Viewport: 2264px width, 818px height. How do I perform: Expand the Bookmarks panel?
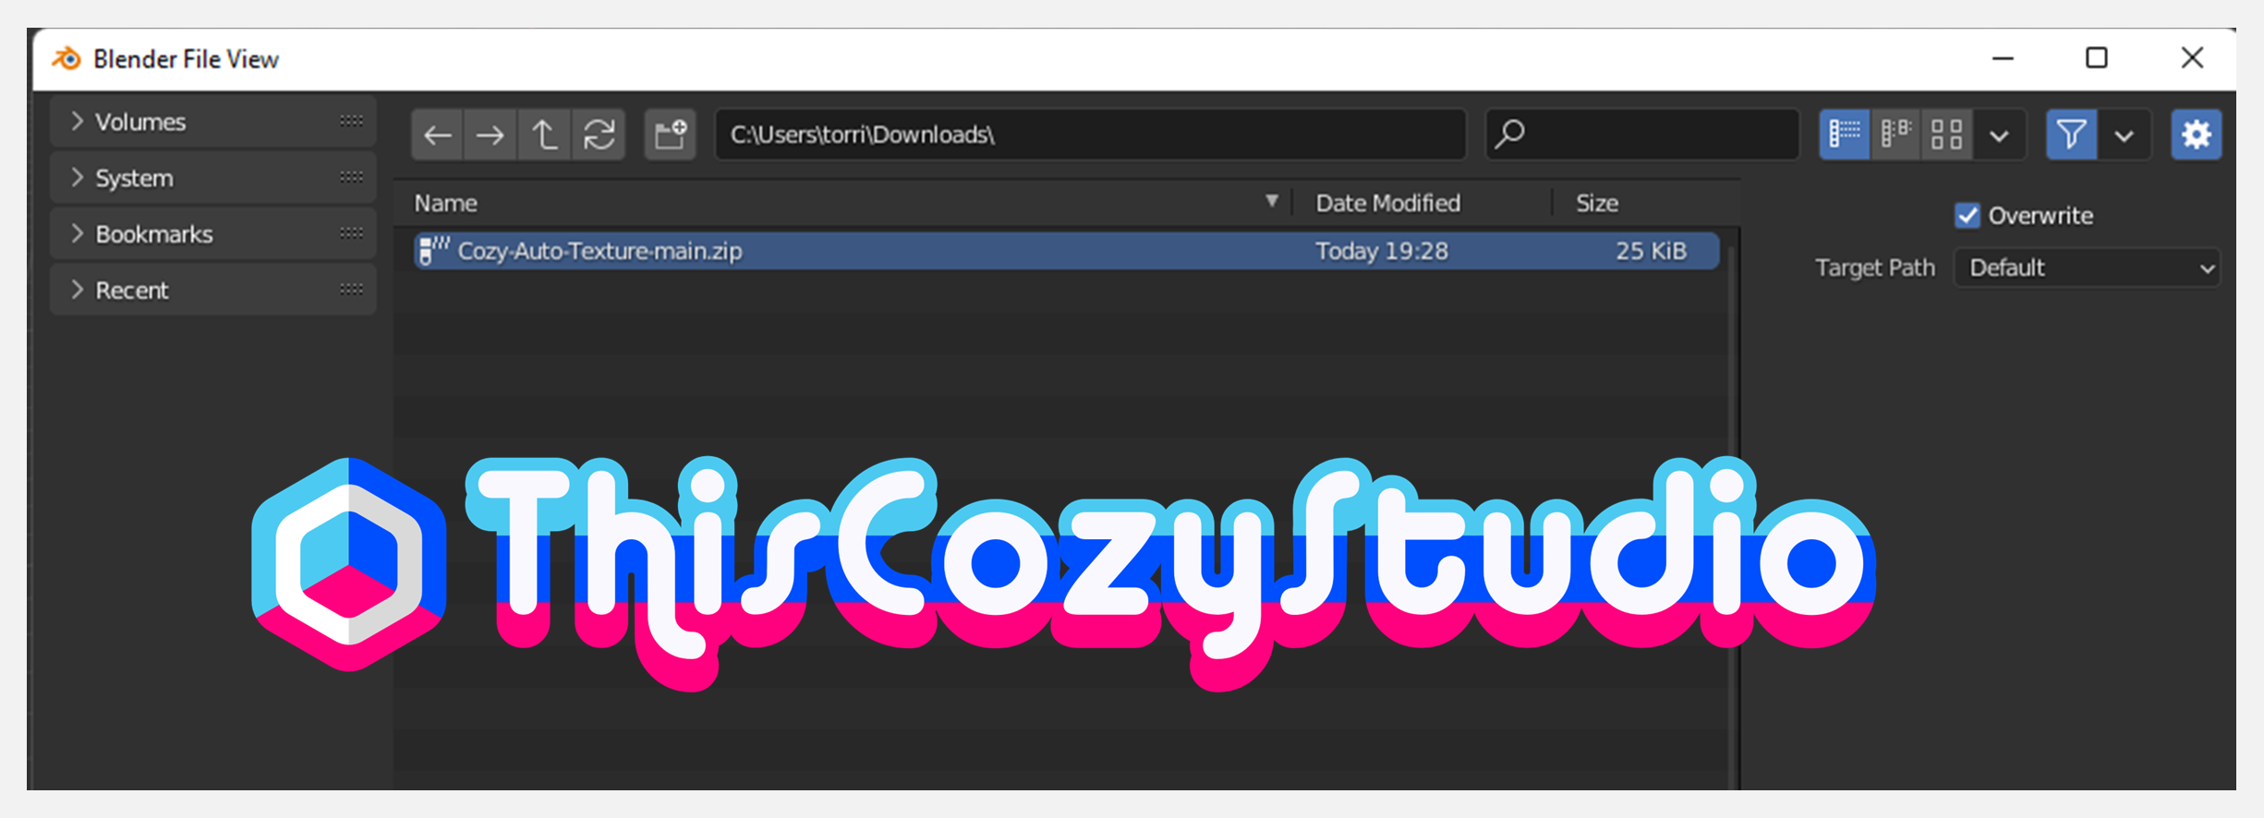[212, 235]
